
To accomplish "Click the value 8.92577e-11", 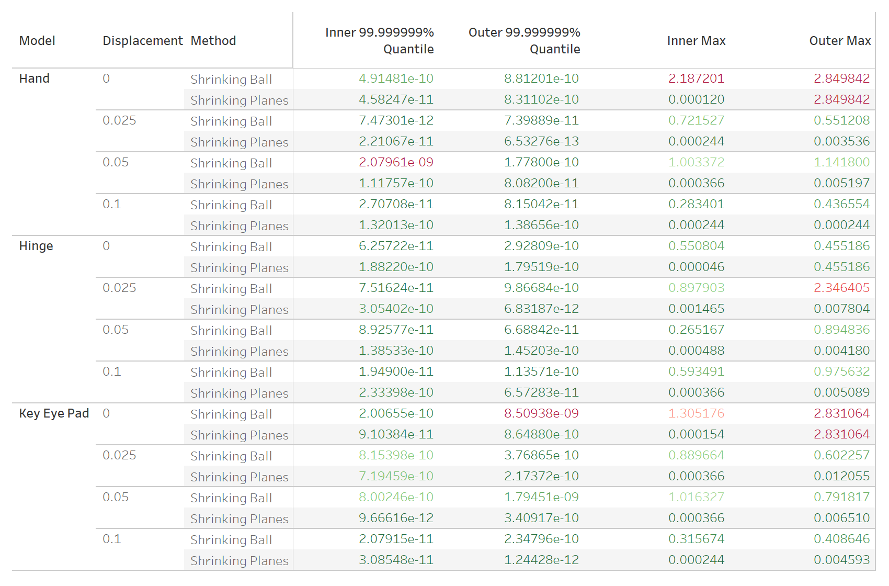I will click(396, 330).
